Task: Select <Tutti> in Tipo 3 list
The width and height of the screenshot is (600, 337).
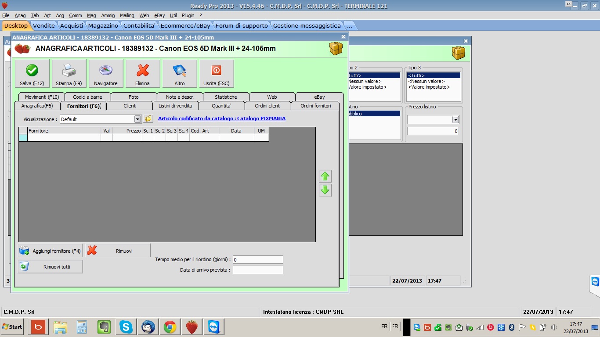Action: click(x=434, y=75)
